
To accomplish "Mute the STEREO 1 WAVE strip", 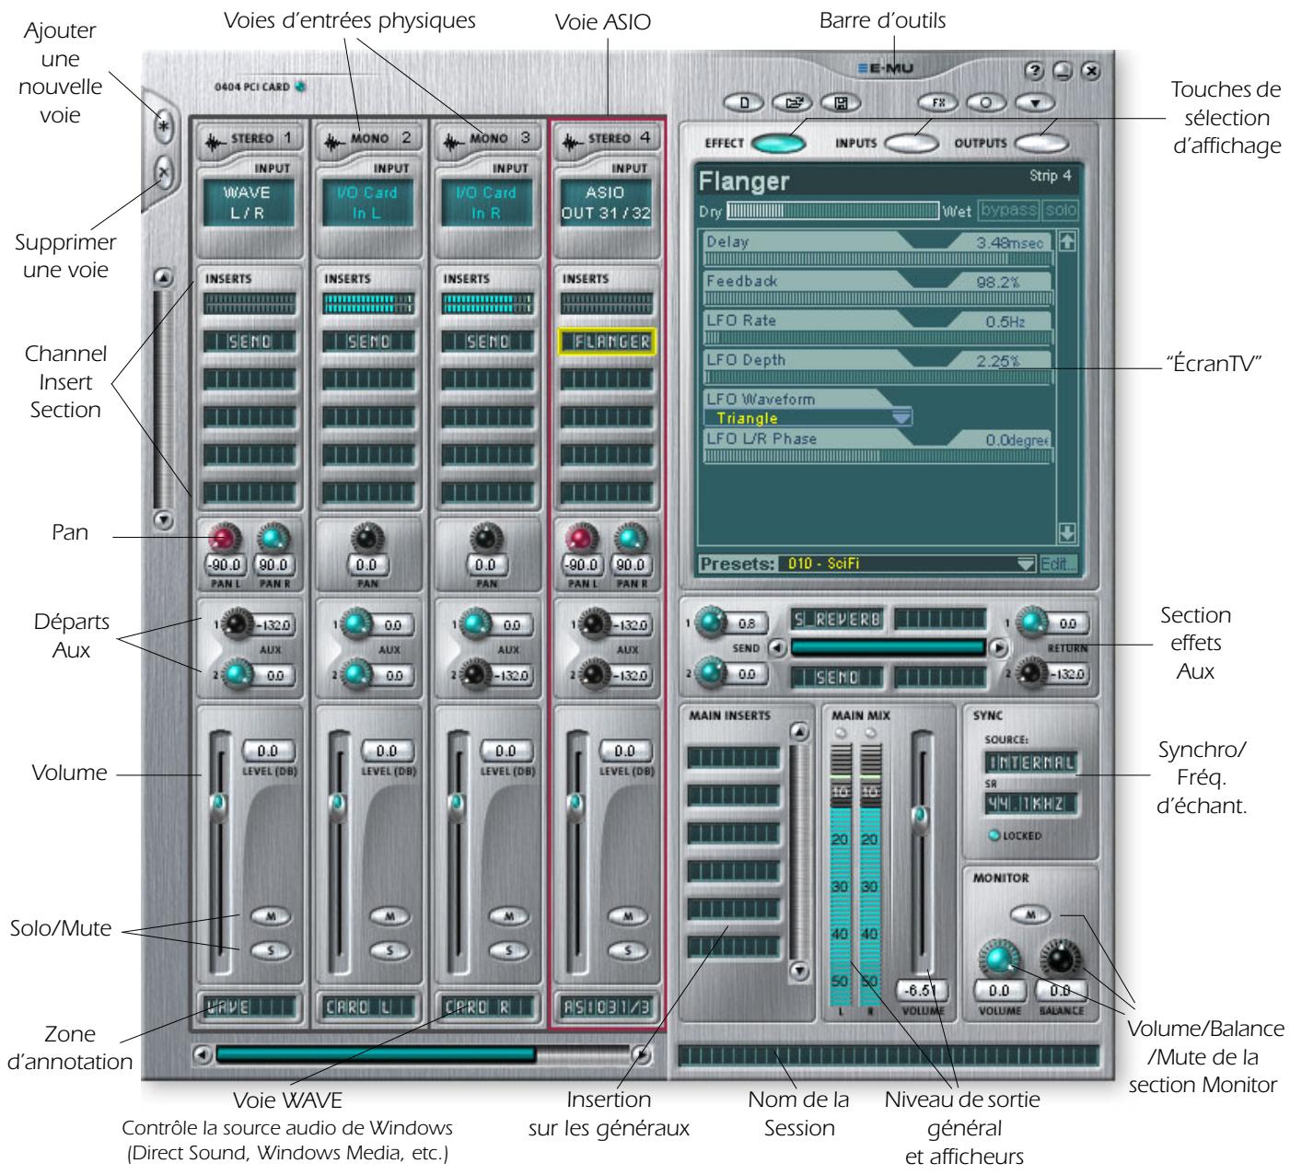I will (x=271, y=916).
